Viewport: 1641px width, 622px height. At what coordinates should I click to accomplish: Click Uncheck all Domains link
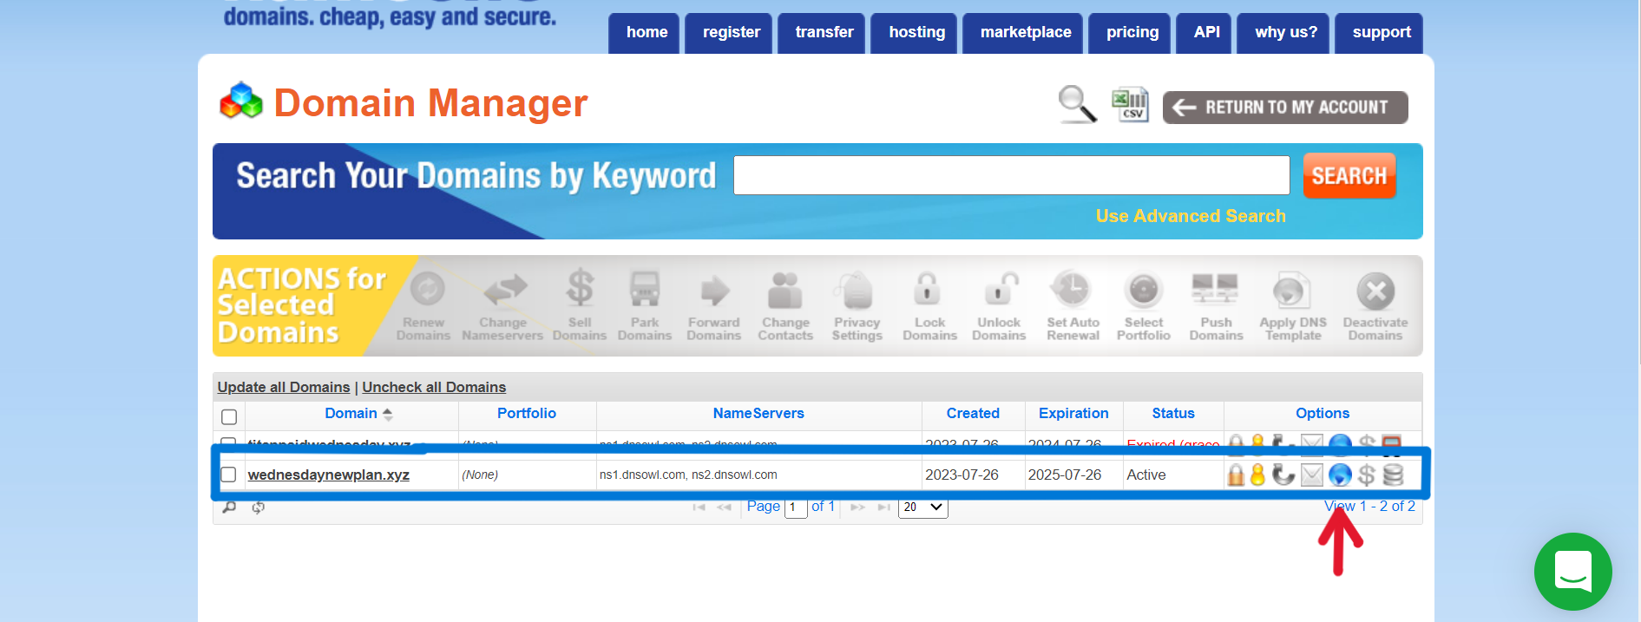[x=434, y=387]
